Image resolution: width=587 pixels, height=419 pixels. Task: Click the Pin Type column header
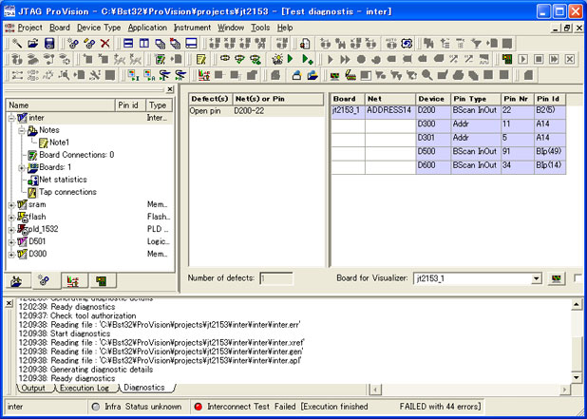[474, 98]
